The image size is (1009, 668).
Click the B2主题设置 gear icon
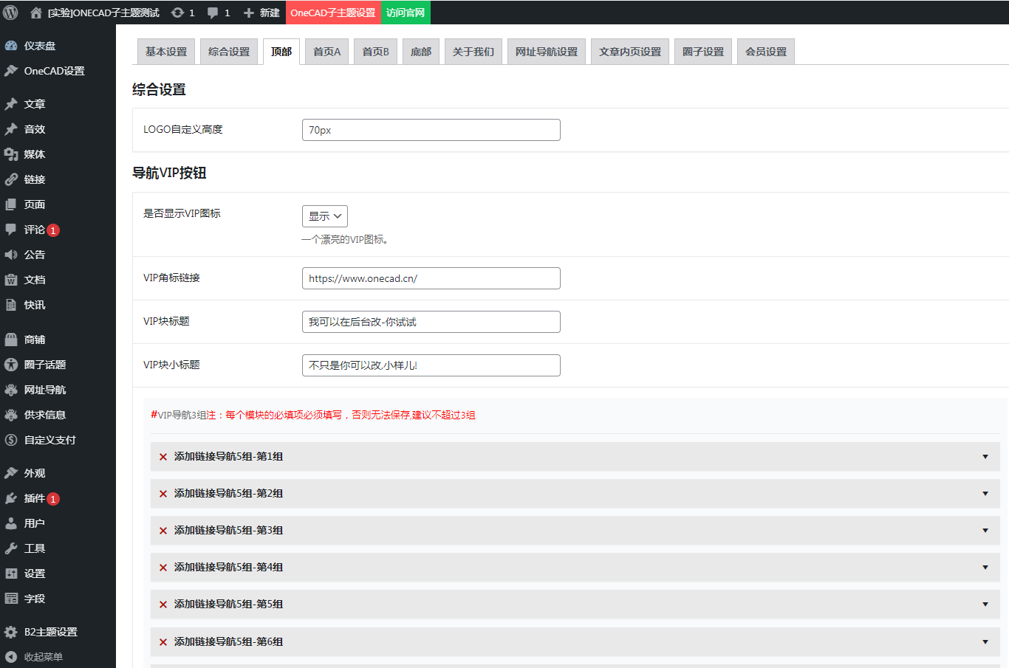tap(11, 632)
